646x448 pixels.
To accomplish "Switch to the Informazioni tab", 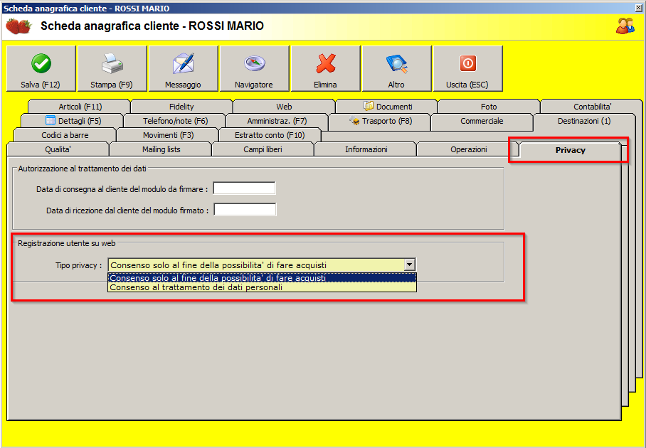I will point(366,149).
